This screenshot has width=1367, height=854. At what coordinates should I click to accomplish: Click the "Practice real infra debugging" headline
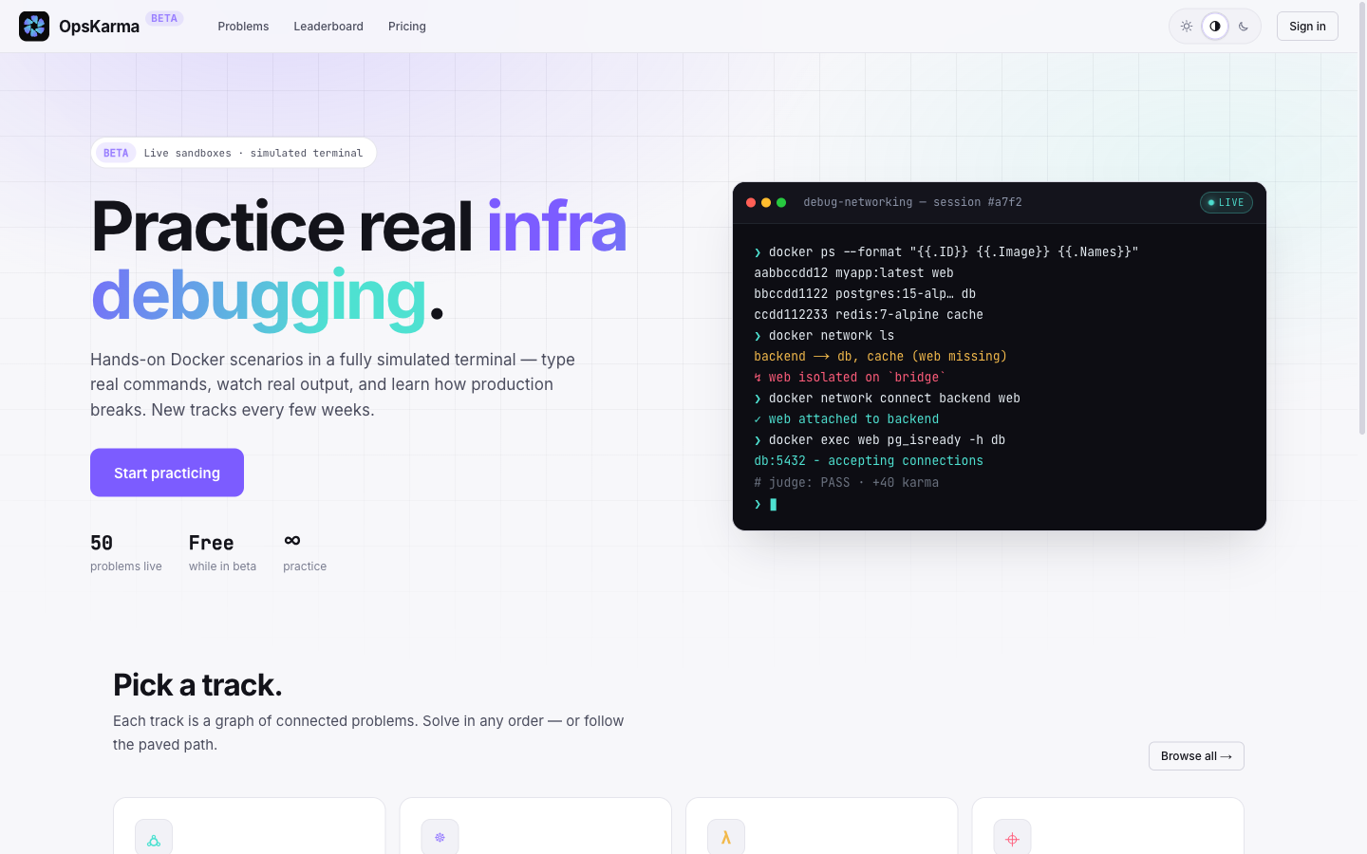click(x=359, y=262)
